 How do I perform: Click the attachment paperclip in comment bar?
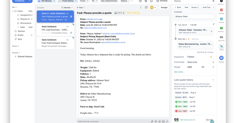tap(152, 121)
